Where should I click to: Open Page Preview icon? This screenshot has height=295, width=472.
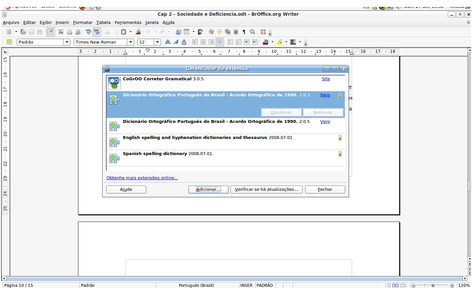pyautogui.click(x=78, y=32)
